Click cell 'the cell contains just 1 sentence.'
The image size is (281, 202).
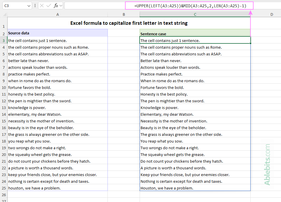(x=58, y=41)
